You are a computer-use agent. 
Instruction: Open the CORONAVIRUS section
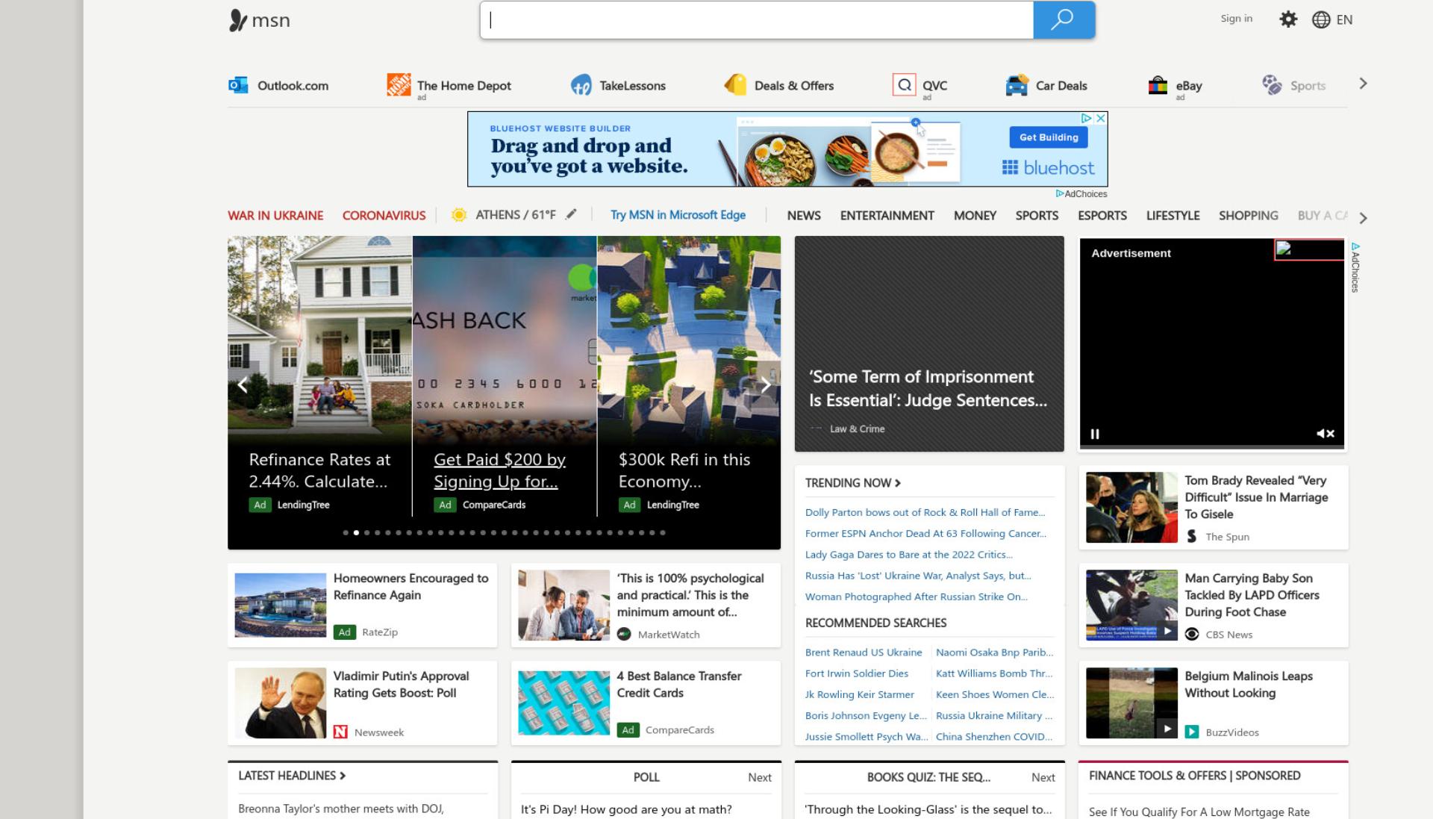(384, 215)
